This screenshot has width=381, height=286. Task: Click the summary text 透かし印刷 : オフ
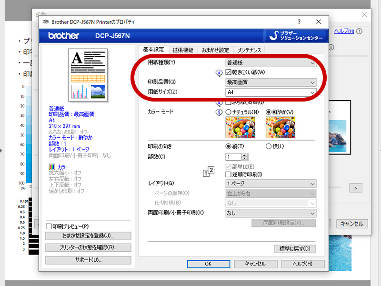[67, 191]
